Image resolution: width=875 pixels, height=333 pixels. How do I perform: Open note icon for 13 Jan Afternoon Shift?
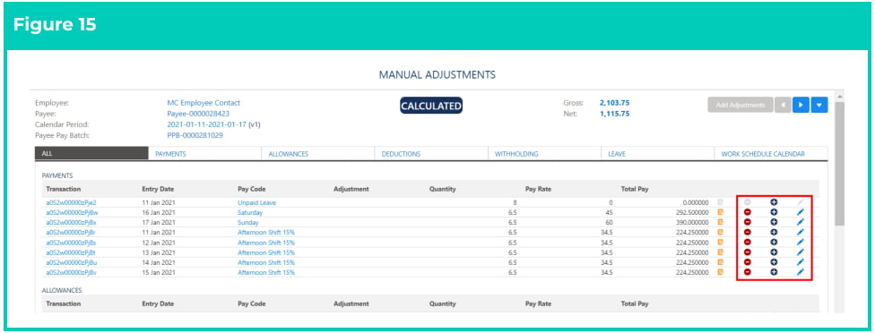pos(721,252)
